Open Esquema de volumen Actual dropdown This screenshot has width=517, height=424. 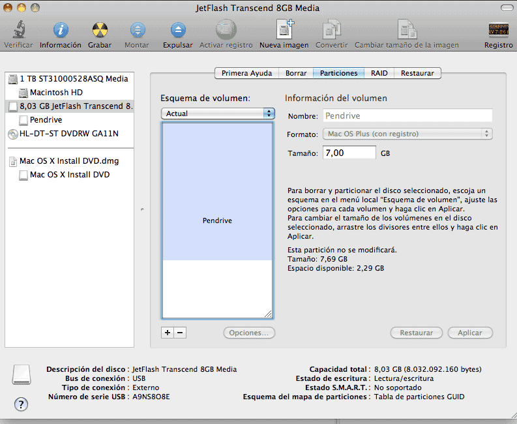tap(218, 114)
